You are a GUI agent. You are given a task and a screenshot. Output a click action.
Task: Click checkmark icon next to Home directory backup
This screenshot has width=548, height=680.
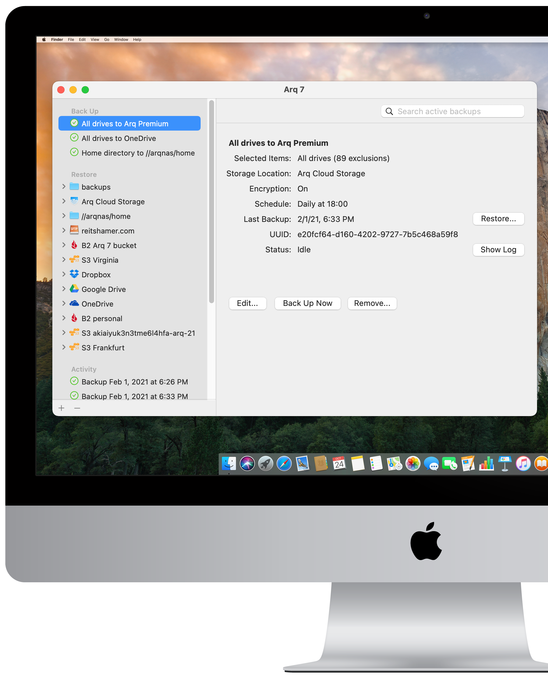coord(74,152)
